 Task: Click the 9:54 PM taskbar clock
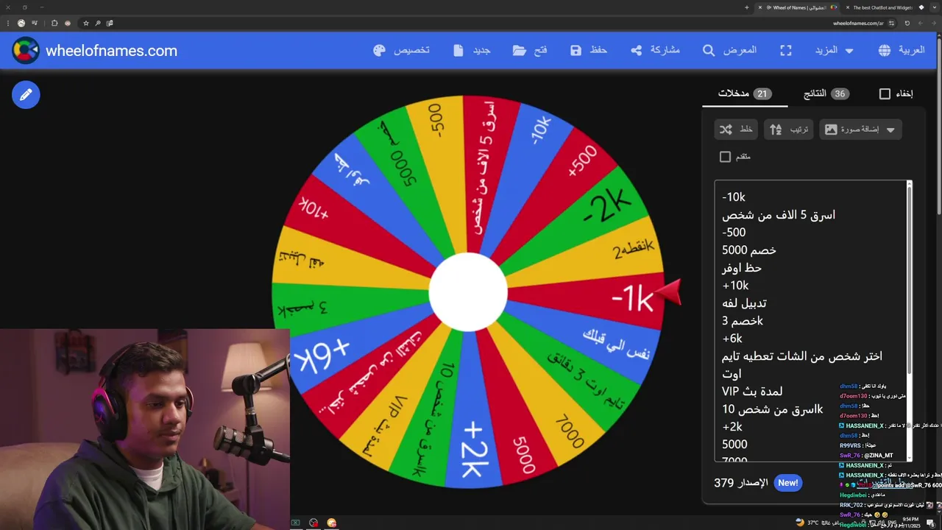click(x=910, y=523)
